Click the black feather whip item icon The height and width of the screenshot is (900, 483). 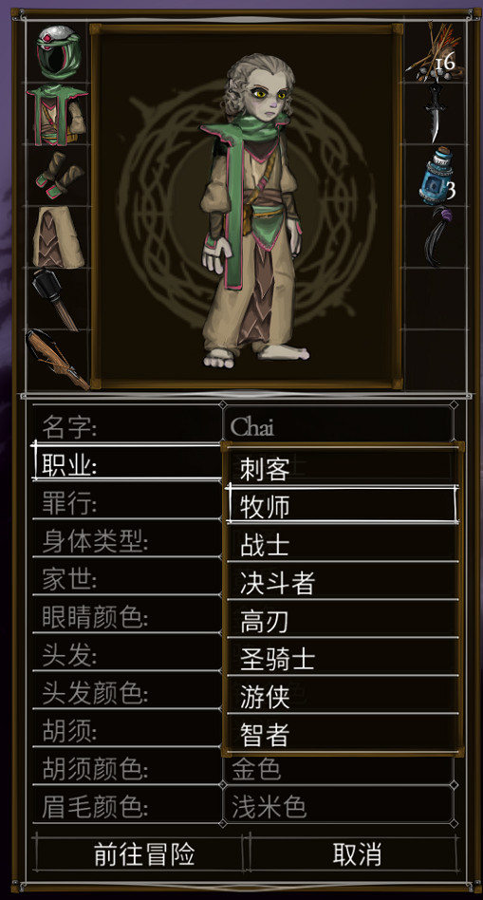436,236
